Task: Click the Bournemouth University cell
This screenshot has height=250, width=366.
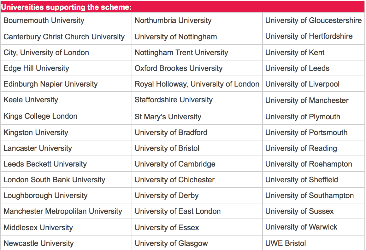Action: point(44,21)
